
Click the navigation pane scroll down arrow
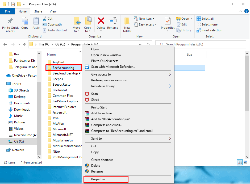pos(39,157)
